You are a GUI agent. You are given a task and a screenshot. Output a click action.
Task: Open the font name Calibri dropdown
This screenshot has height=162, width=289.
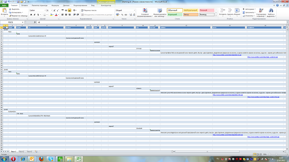[x=45, y=10]
